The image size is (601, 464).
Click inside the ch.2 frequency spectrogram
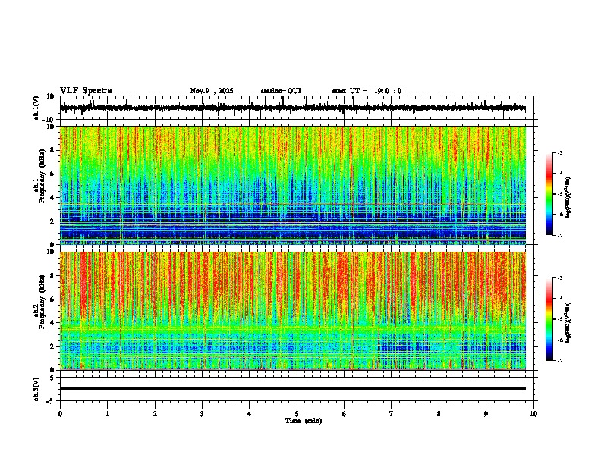pyautogui.click(x=293, y=311)
